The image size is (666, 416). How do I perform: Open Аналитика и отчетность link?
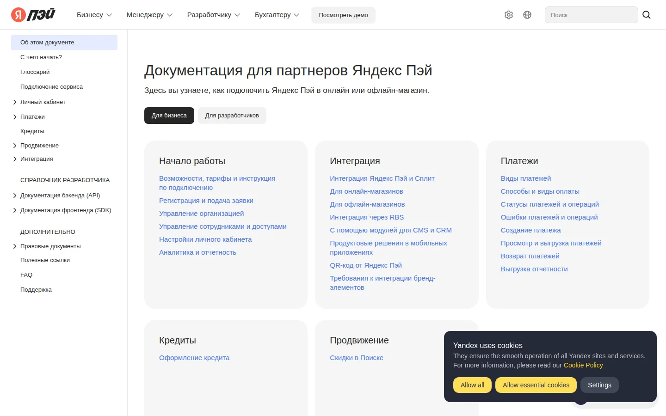197,252
